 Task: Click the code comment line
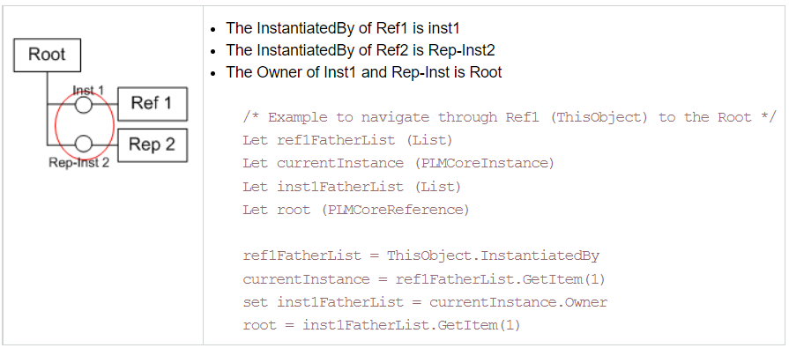click(510, 117)
